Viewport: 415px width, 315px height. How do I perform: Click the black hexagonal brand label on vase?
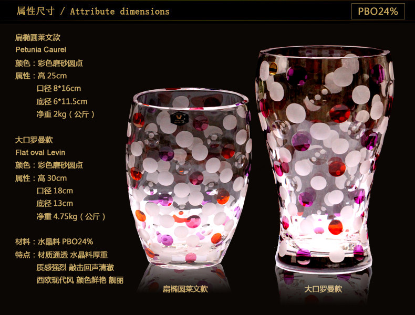[x=179, y=119]
